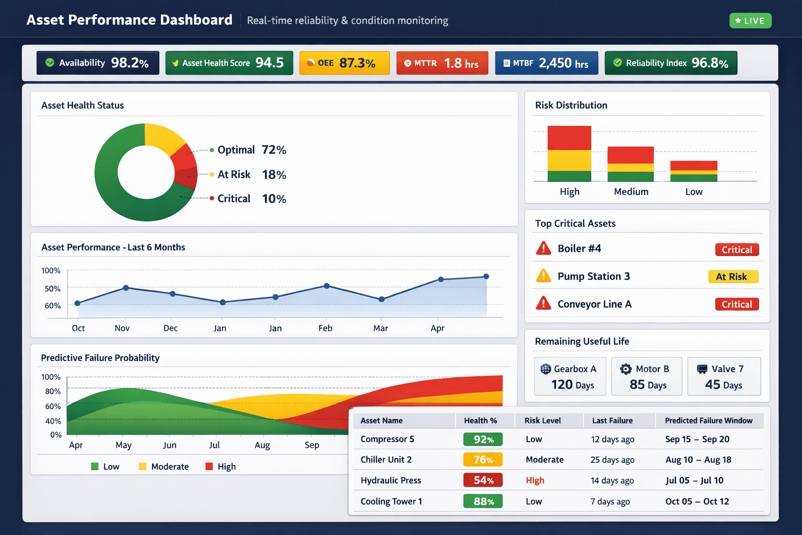Click the Critical badge for Boiler #4
Screen dimensions: 802x535
pyautogui.click(x=737, y=250)
